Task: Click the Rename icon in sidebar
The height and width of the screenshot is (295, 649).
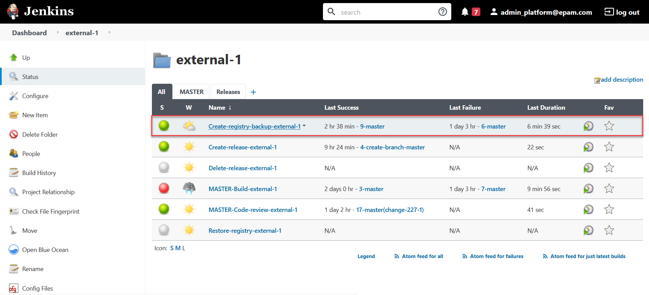Action: pyautogui.click(x=14, y=269)
